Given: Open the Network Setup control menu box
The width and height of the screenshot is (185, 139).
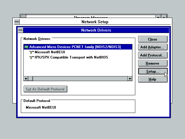Looking at the screenshot, I should (x=17, y=22).
